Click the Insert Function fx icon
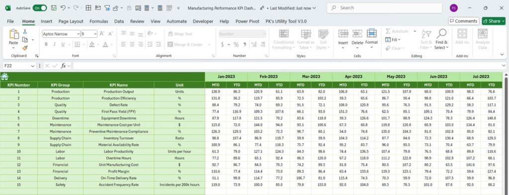The width and height of the screenshot is (509, 195). (63, 66)
